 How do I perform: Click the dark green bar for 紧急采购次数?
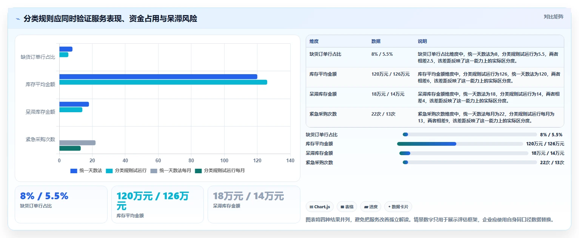pos(70,148)
